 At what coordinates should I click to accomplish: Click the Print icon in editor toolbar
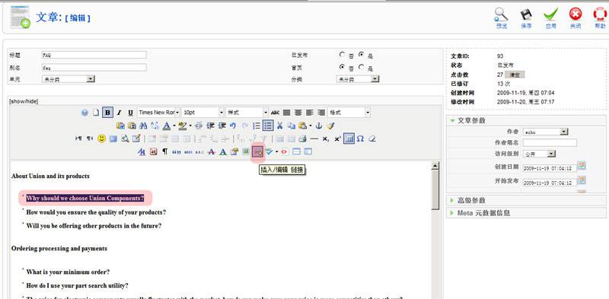click(302, 138)
